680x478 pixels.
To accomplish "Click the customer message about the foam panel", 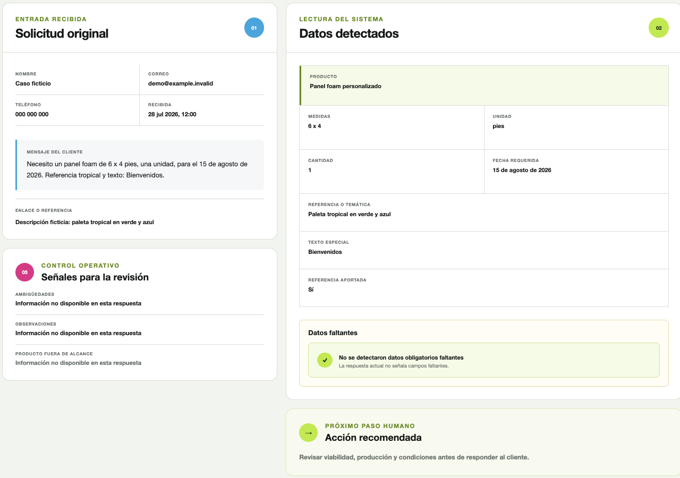I will (137, 169).
